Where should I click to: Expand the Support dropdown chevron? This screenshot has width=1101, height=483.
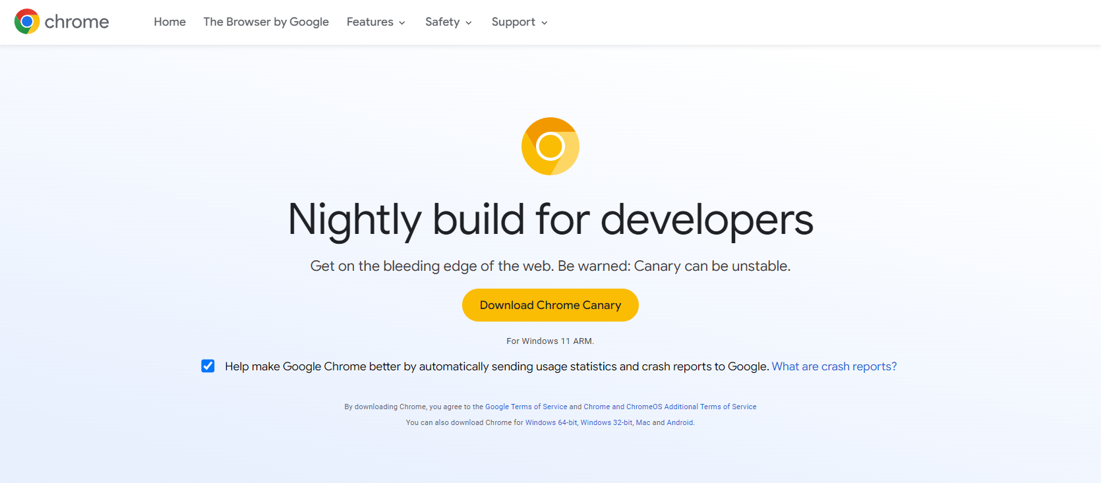point(545,22)
